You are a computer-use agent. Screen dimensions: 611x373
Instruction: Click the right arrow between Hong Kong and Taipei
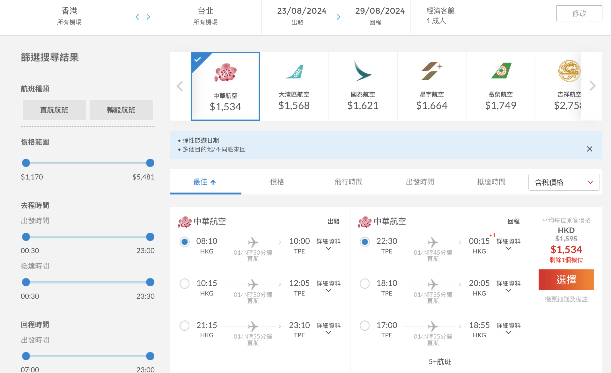(148, 17)
